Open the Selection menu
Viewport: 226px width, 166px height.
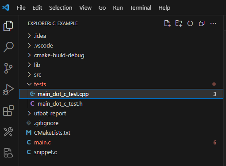[x=61, y=7]
